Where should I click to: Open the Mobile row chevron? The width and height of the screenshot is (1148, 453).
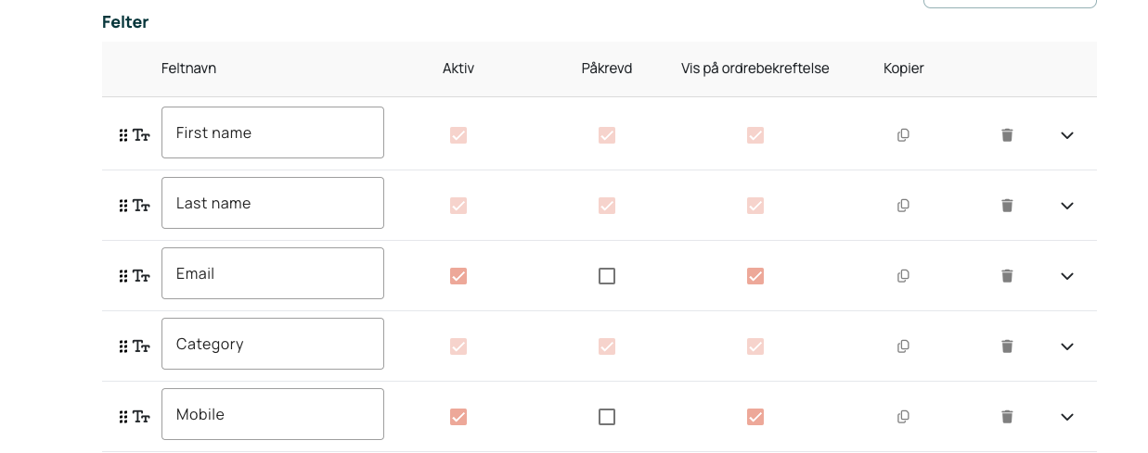[x=1067, y=417]
